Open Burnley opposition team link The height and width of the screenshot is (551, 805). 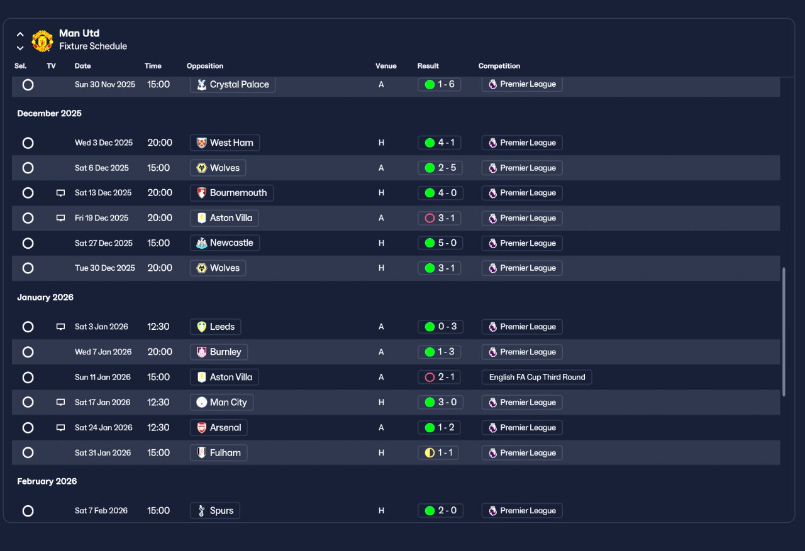click(219, 352)
